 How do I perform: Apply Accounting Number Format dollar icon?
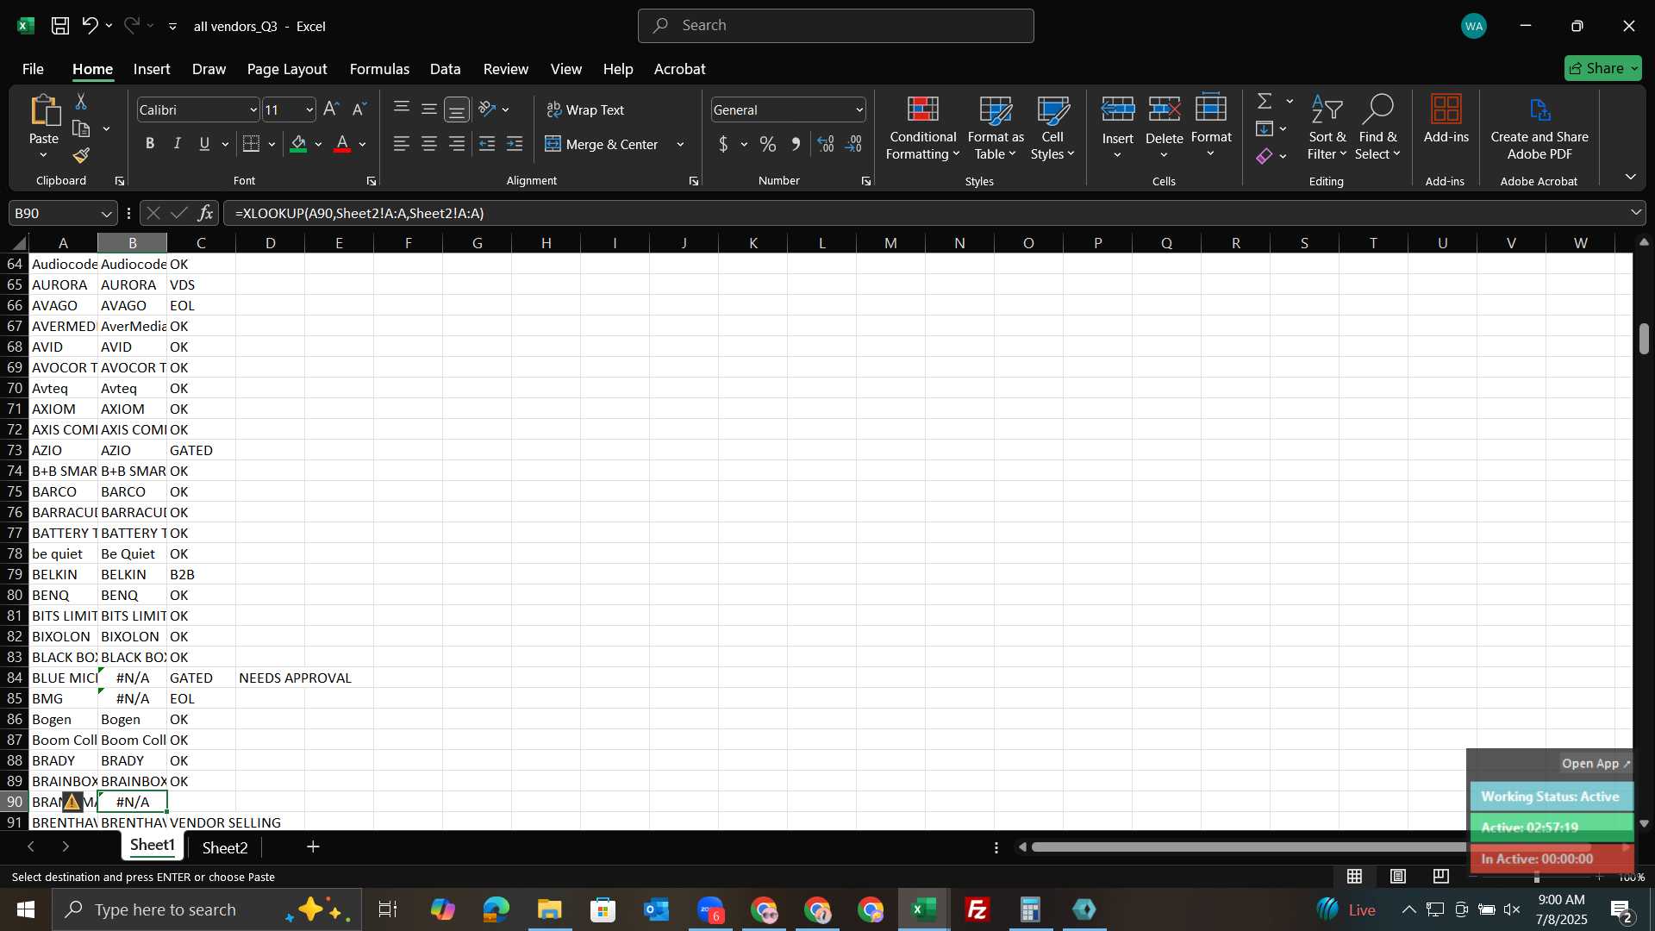click(723, 145)
